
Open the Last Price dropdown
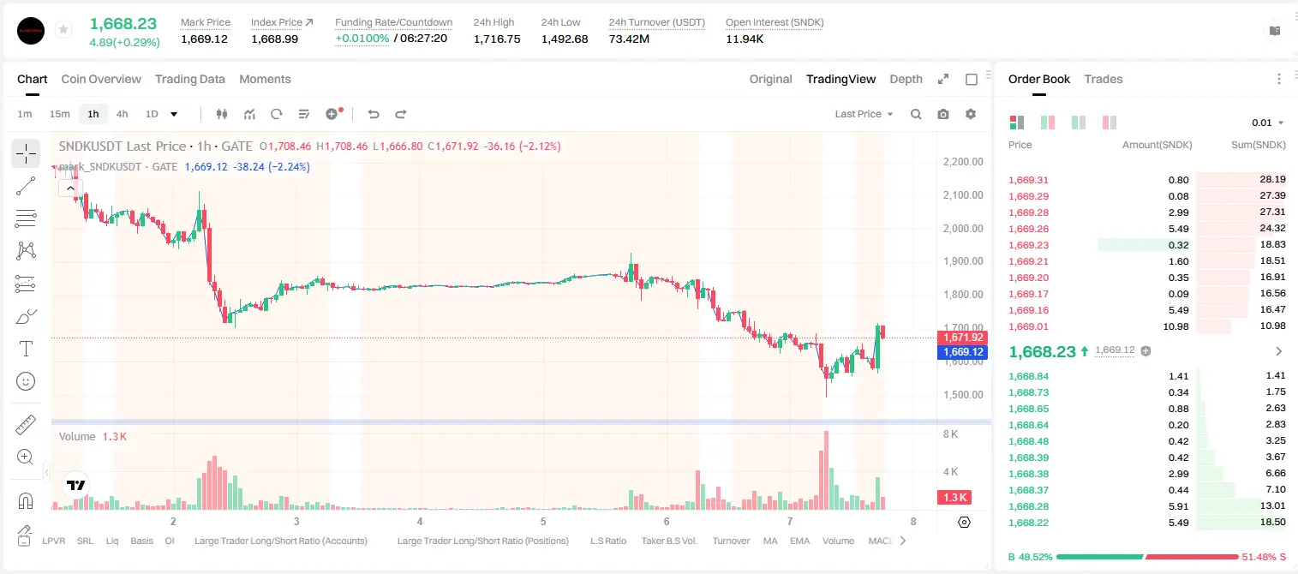point(864,114)
